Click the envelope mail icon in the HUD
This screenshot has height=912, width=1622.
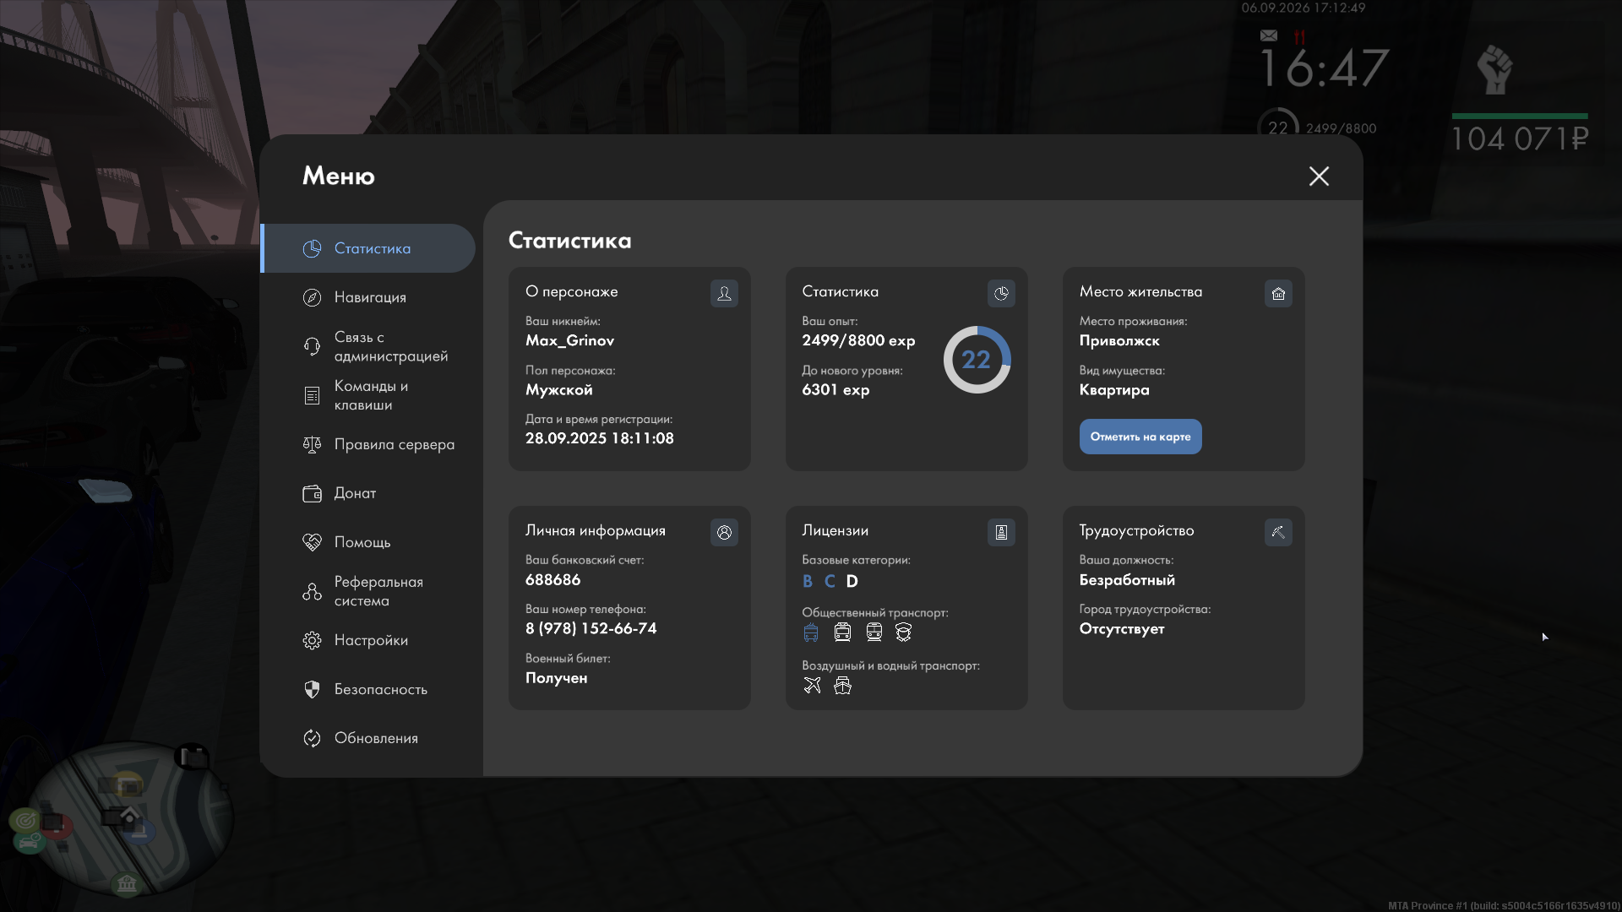pyautogui.click(x=1269, y=35)
